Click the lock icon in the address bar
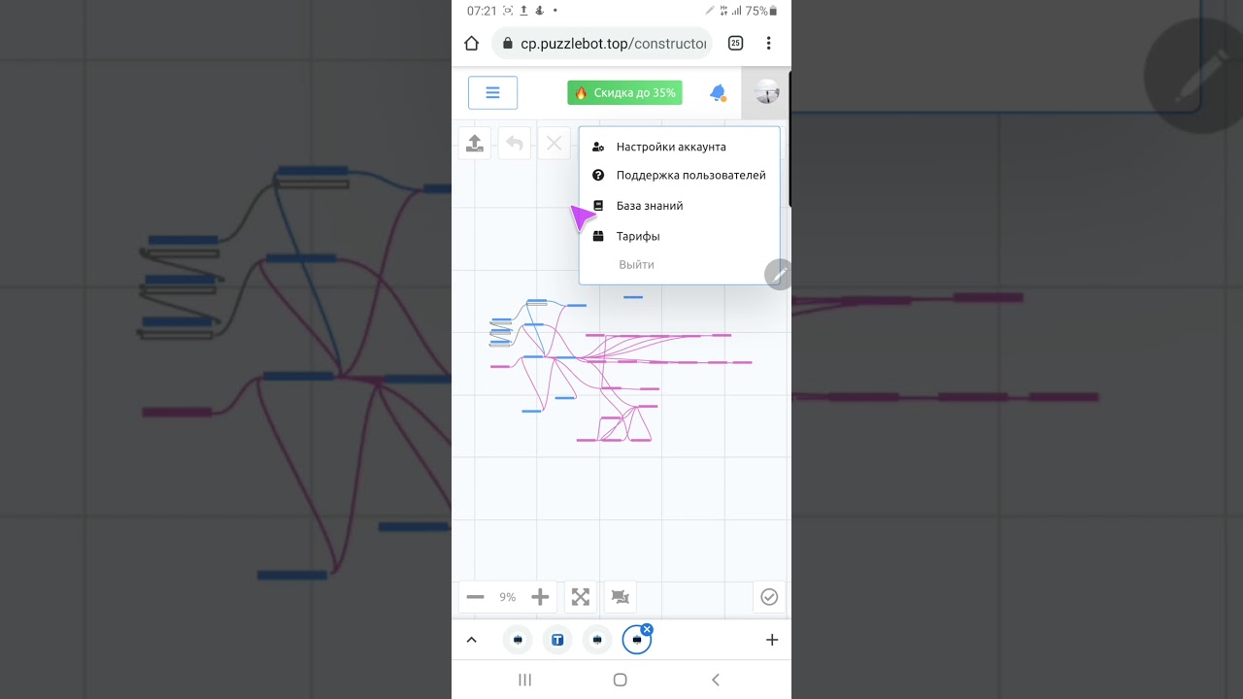 coord(507,43)
